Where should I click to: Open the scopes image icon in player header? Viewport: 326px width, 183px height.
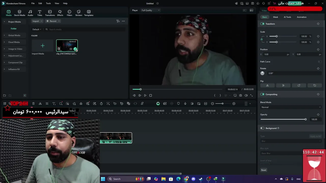(252, 10)
